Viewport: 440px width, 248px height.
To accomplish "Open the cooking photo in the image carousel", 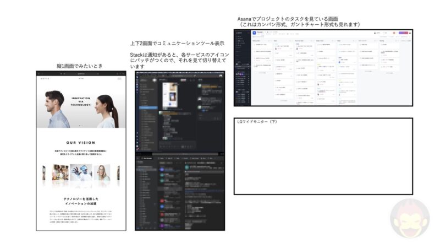I will pyautogui.click(x=61, y=172).
